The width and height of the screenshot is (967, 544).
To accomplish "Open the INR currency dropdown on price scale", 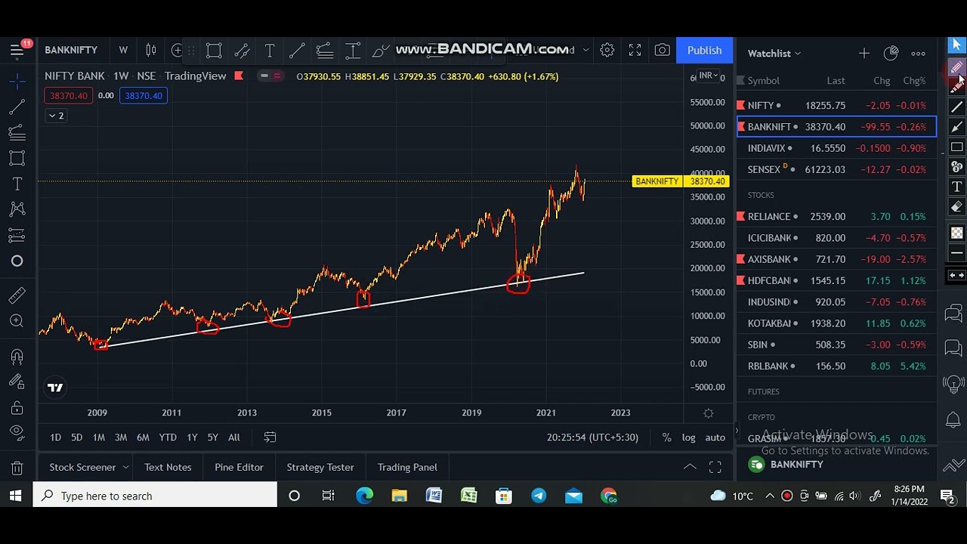I will pos(708,76).
